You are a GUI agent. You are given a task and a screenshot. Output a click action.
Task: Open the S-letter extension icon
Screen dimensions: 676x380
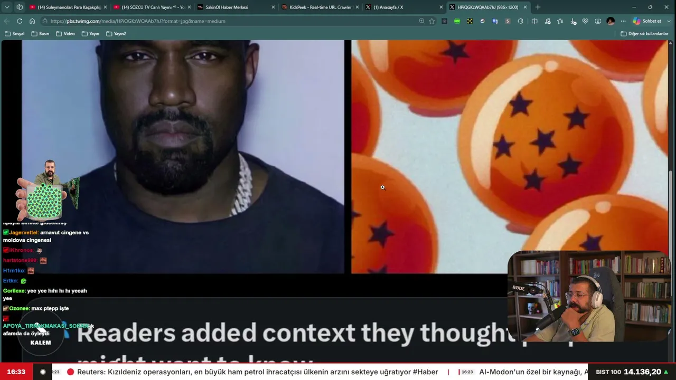[508, 21]
